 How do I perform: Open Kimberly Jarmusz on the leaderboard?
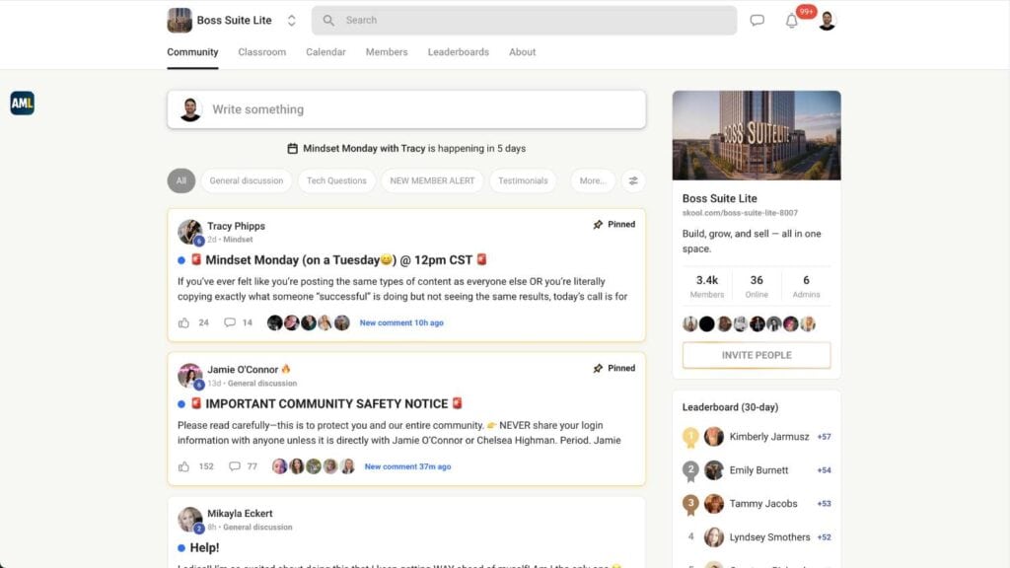pyautogui.click(x=769, y=437)
